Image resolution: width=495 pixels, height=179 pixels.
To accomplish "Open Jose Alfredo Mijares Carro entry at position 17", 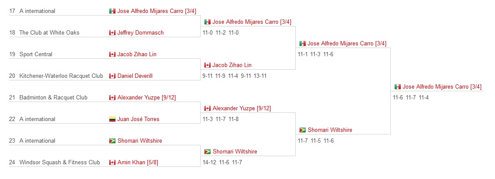I will tap(156, 11).
